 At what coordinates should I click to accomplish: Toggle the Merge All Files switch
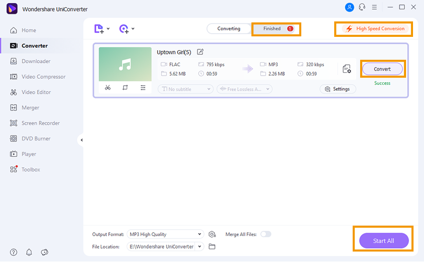coord(265,234)
